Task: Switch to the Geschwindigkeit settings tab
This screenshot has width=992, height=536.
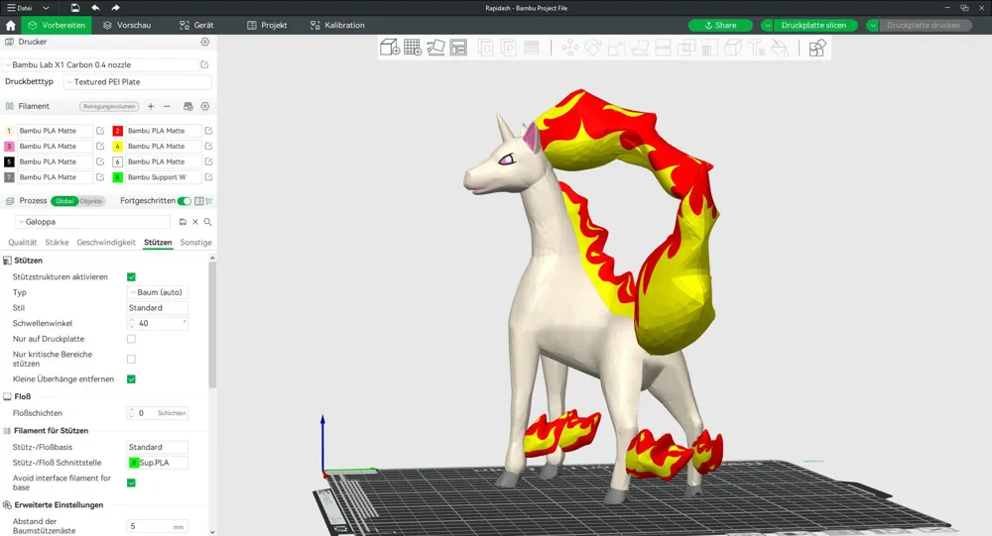Action: [106, 242]
